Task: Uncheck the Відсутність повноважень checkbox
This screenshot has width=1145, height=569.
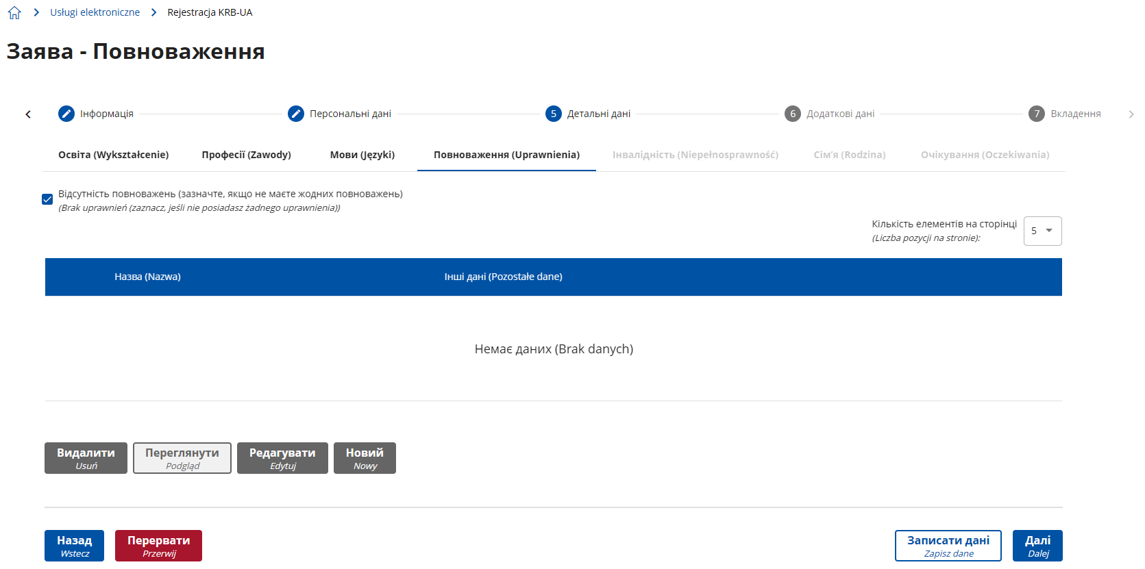Action: point(47,199)
